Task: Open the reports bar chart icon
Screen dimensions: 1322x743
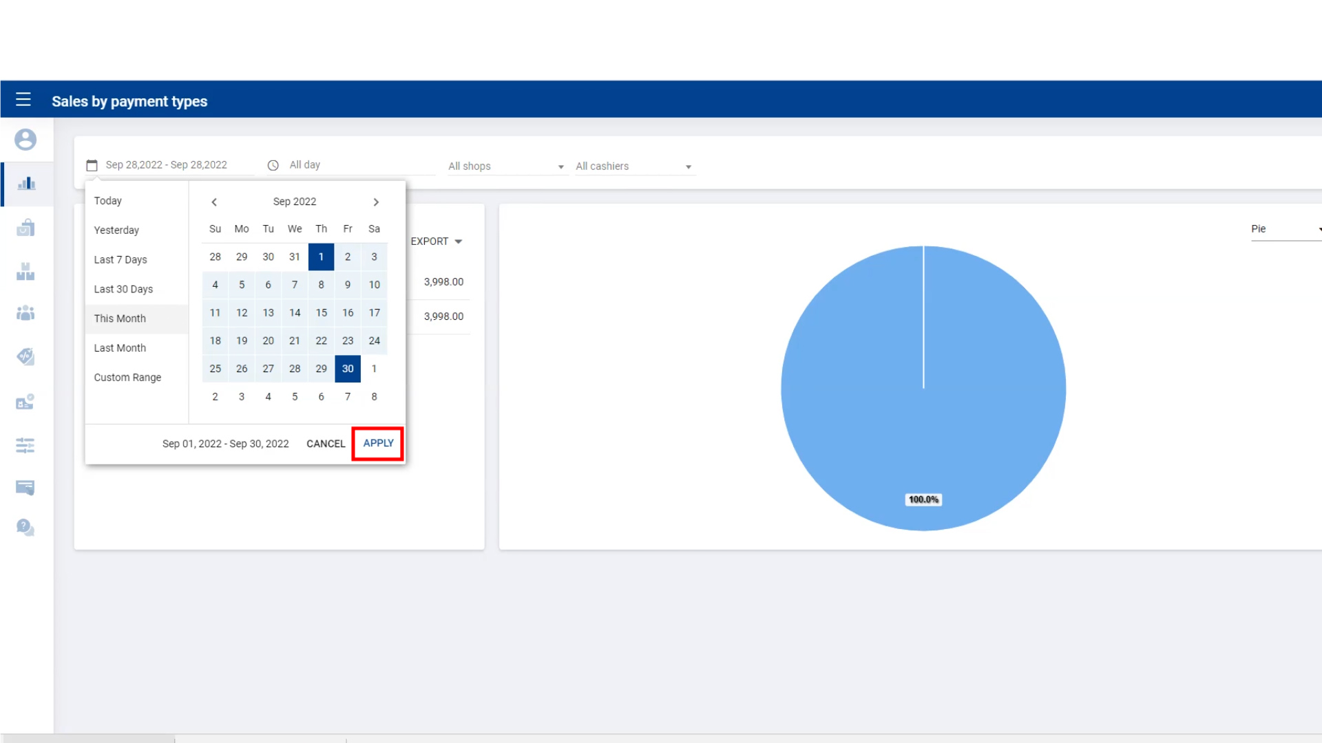Action: pos(26,184)
